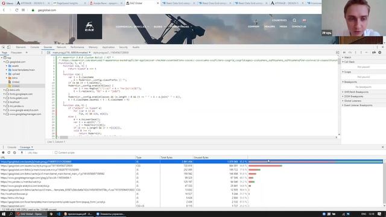The image size is (386, 217).
Task: Click the GAZ logo on the website
Action: pos(90,27)
